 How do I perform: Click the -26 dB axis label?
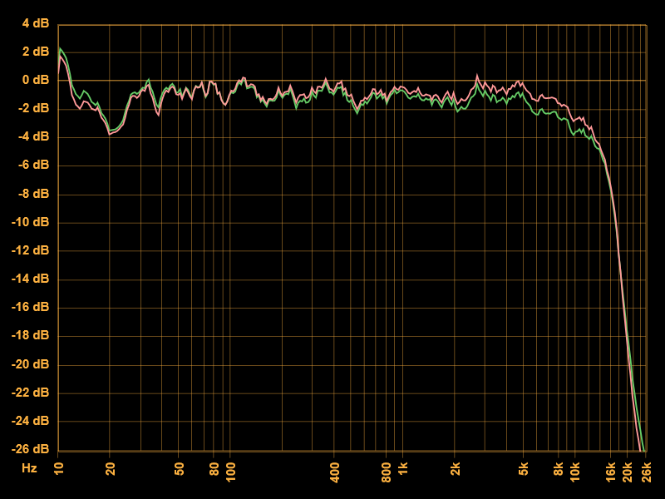[x=31, y=449]
